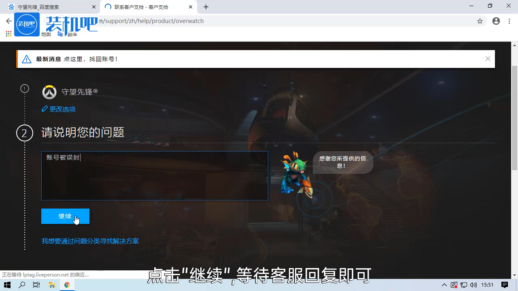
Task: Open the Google apps grid icon
Action: click(8, 34)
